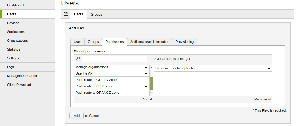Click the green permissions scrollbar thumb
Image resolution: width=300 pixels, height=126 pixels.
[151, 83]
